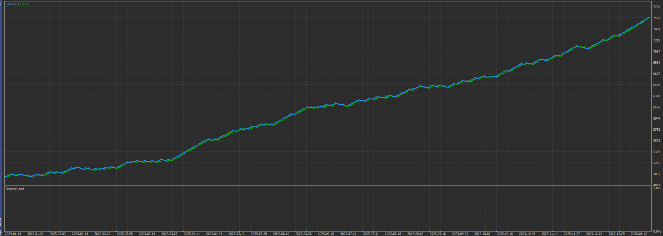Select the 6126 axis value
This screenshot has height=236, width=663.
(x=657, y=107)
